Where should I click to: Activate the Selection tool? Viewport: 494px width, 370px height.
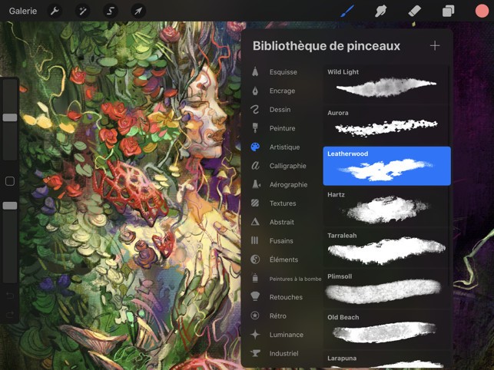pyautogui.click(x=111, y=12)
